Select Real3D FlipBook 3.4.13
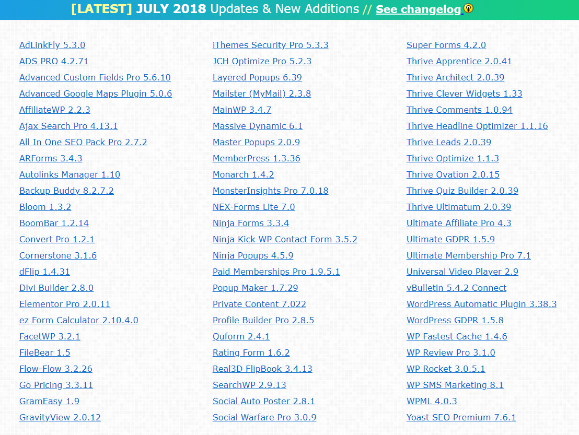This screenshot has height=435, width=579. (x=262, y=369)
